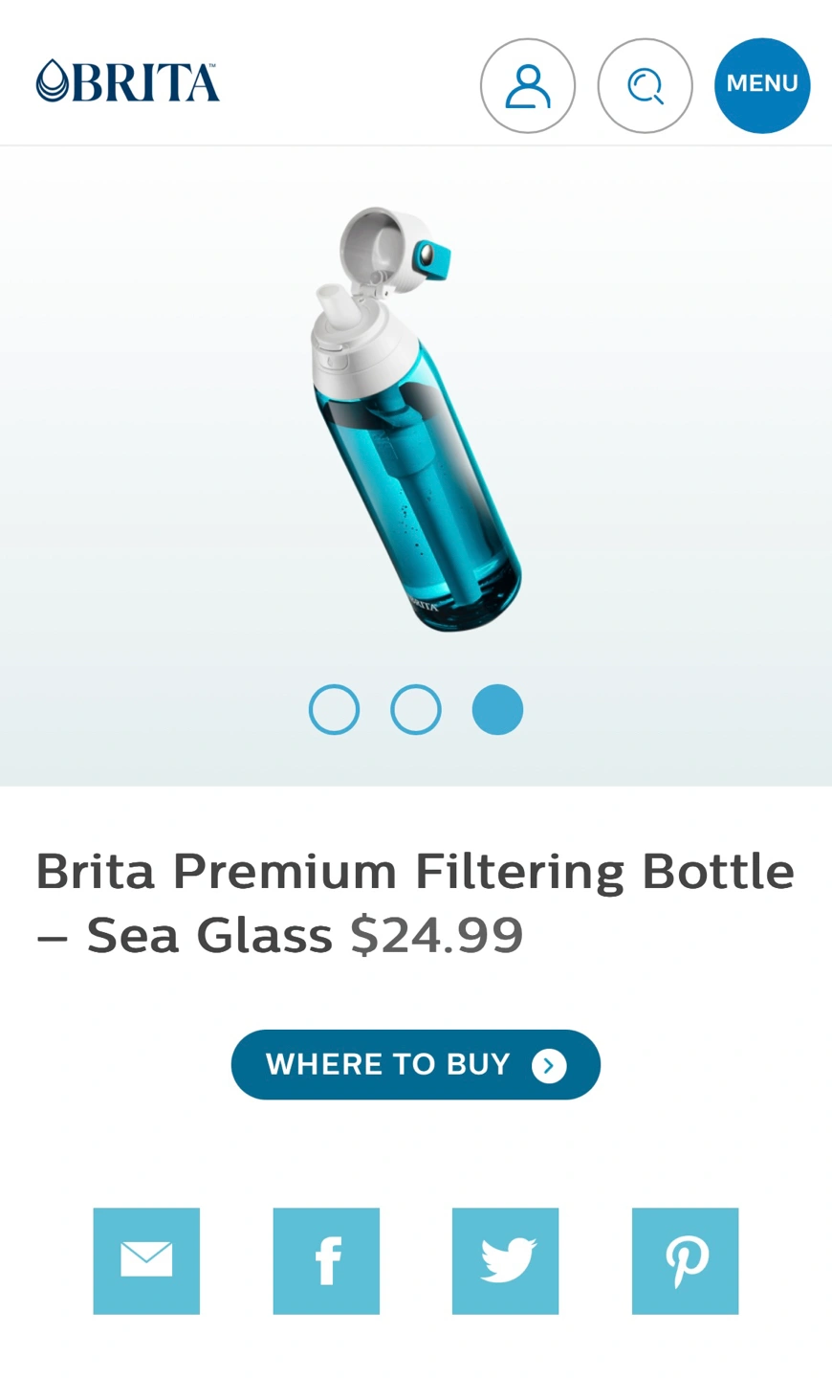Click the WHERE TO BUY button
Viewport: 832px width, 1378px height.
click(416, 1064)
